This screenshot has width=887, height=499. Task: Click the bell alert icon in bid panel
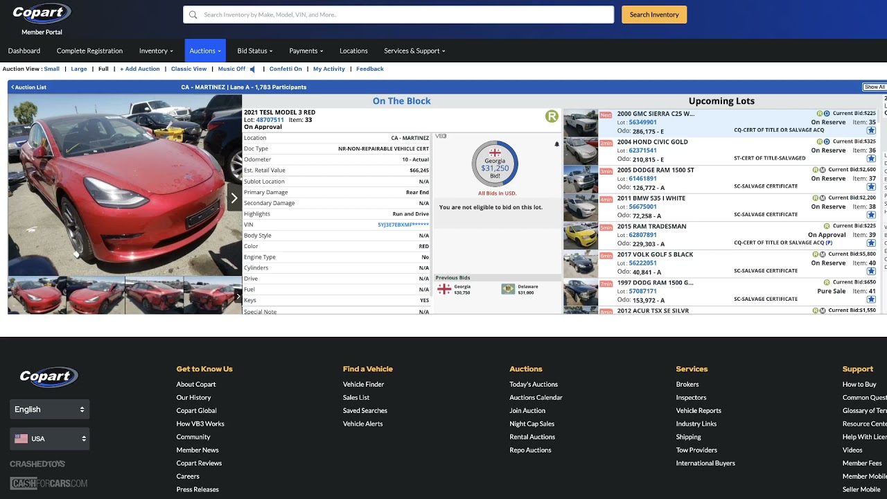[556, 144]
